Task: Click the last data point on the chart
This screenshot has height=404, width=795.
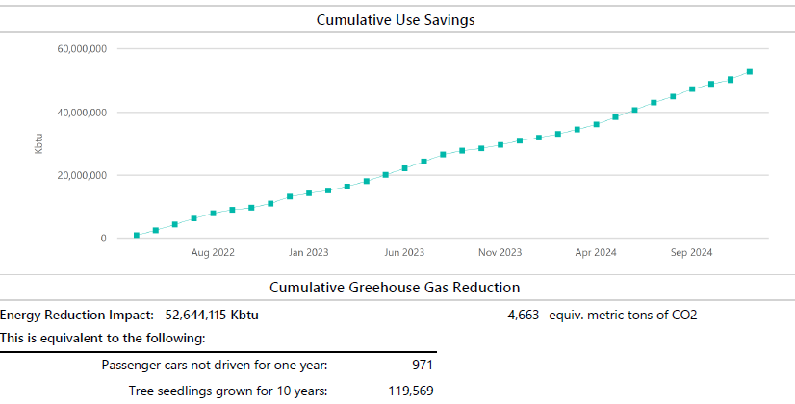Action: tap(750, 71)
